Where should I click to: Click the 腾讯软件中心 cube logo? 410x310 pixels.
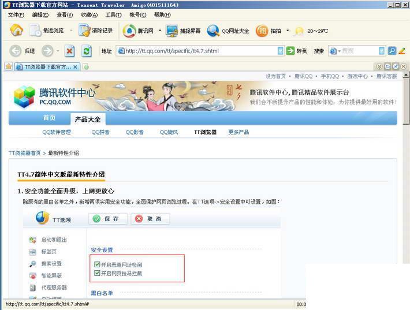[x=24, y=97]
